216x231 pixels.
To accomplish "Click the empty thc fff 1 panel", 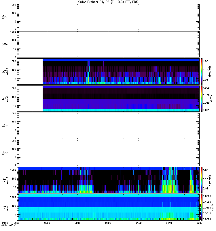I will pyautogui.click(x=108, y=126).
